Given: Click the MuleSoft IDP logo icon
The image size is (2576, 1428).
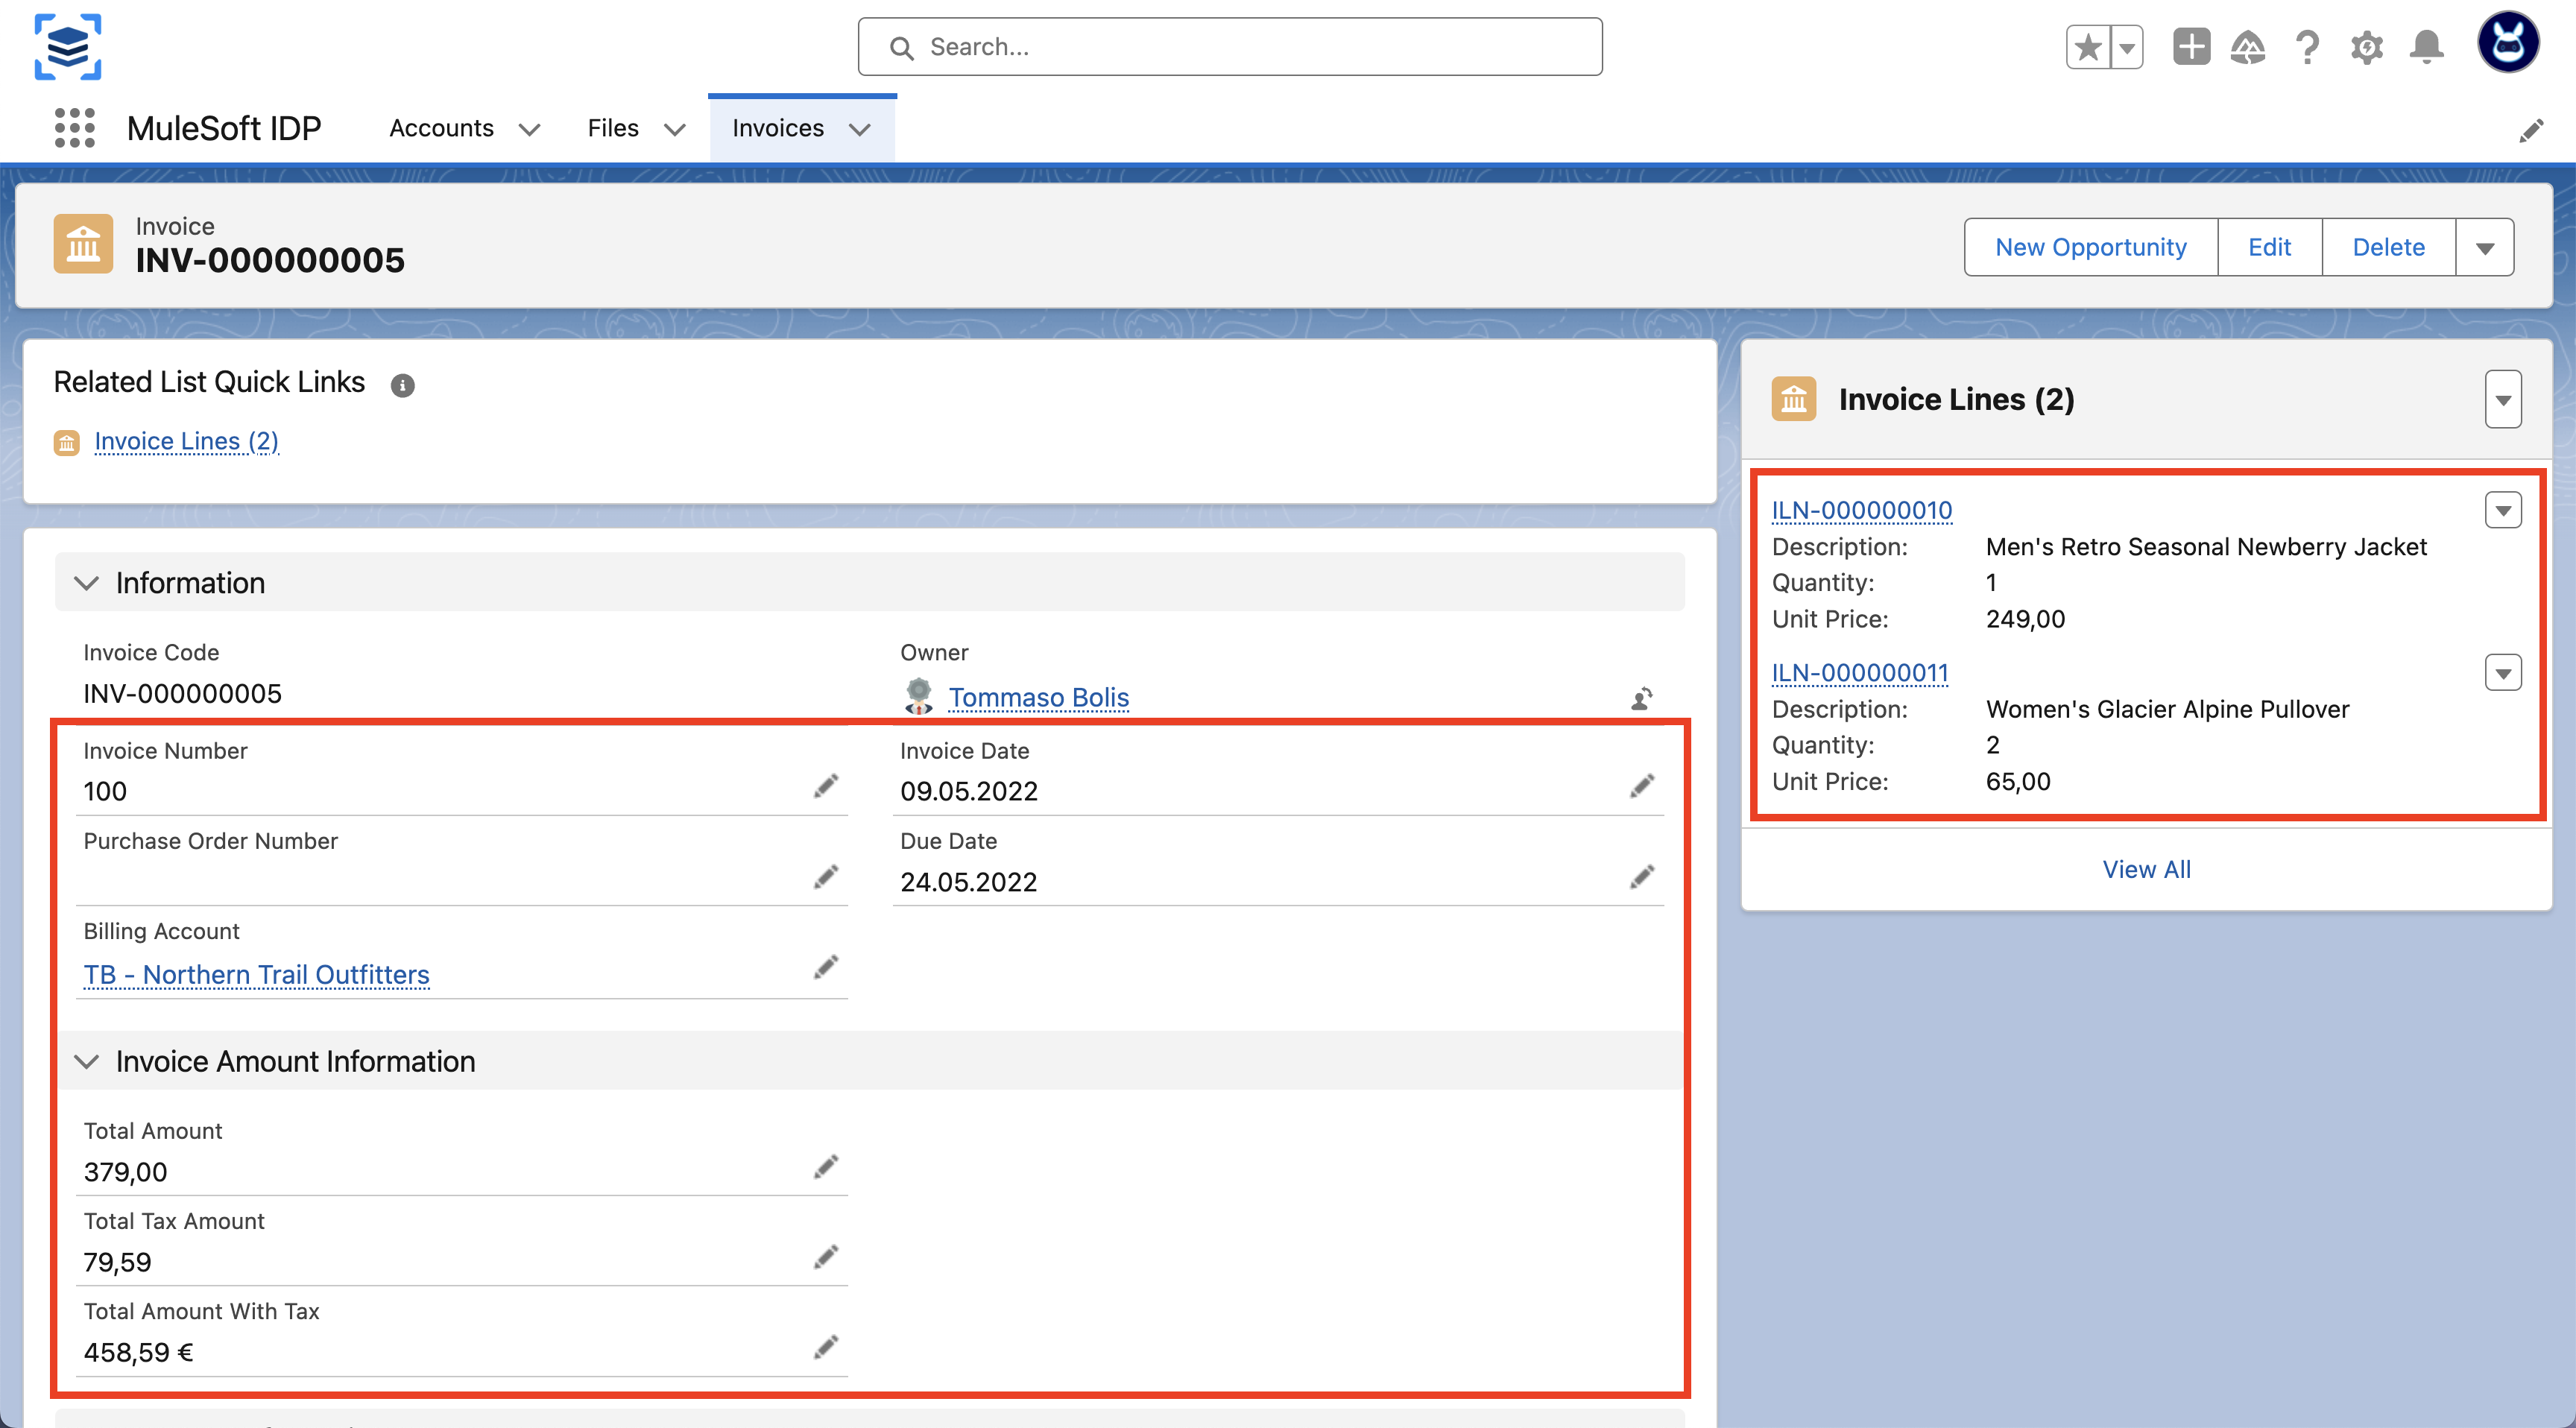Looking at the screenshot, I should click(x=68, y=47).
